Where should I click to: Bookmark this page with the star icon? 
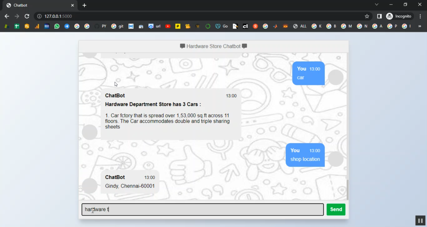click(x=367, y=16)
